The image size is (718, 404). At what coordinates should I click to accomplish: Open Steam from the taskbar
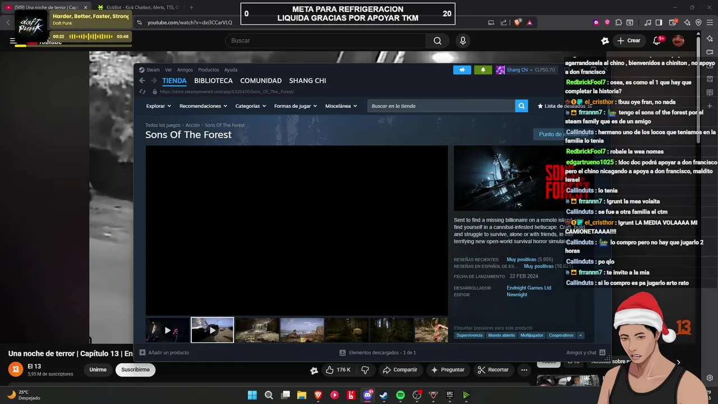pos(384,395)
